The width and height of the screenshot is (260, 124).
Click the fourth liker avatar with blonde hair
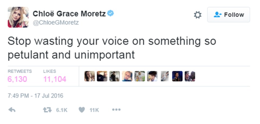click(127, 76)
